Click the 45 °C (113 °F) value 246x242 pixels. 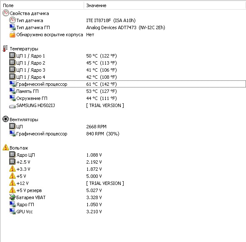click(102, 63)
